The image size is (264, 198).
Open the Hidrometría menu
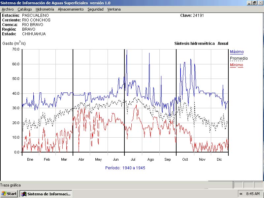click(x=45, y=9)
